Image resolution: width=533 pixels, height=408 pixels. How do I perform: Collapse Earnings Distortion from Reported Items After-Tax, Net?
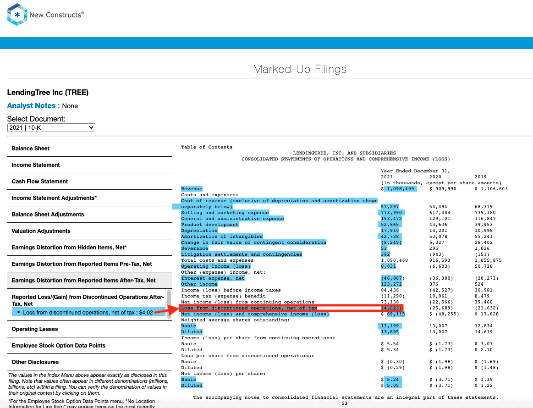click(90, 281)
